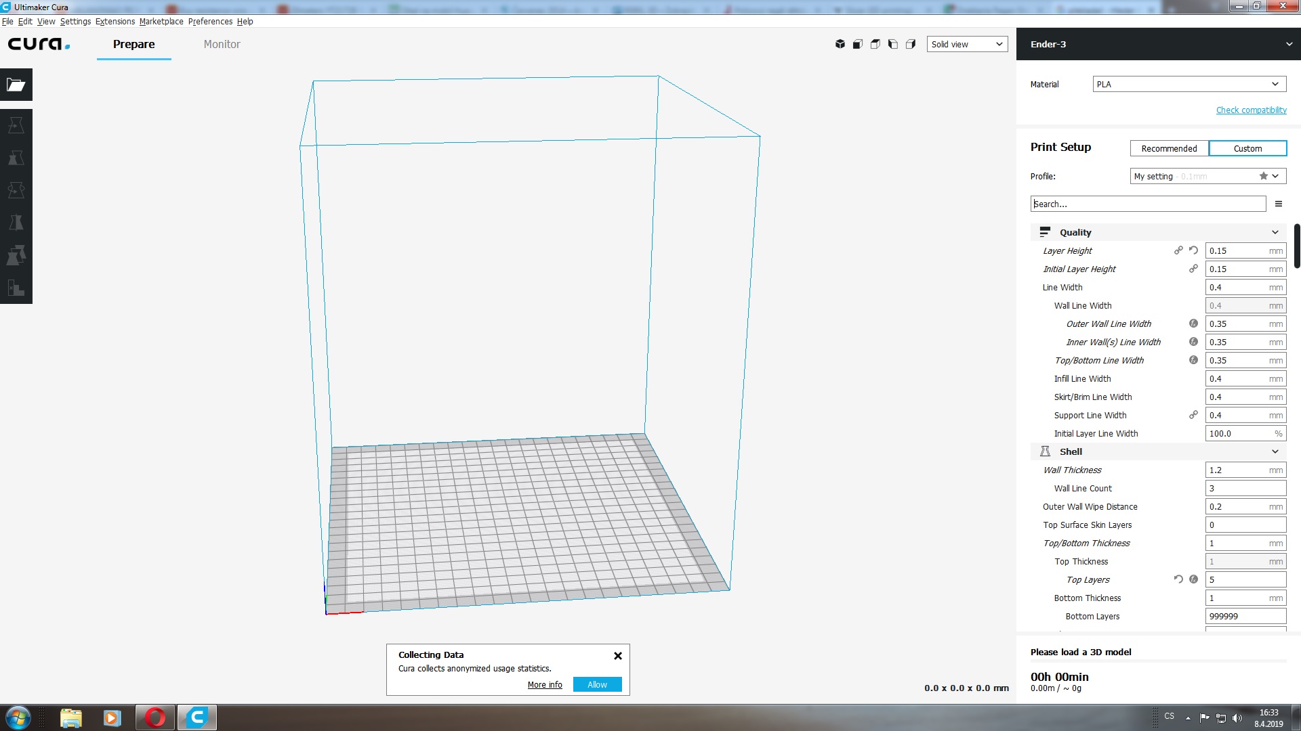Click the Allow button in Collecting Data

pos(597,684)
